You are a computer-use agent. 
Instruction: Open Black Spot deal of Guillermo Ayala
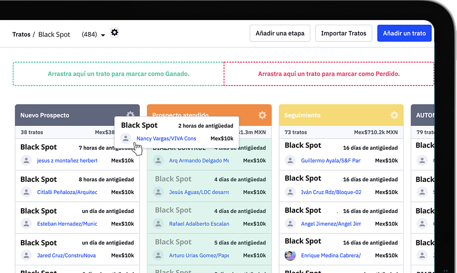pyautogui.click(x=303, y=145)
